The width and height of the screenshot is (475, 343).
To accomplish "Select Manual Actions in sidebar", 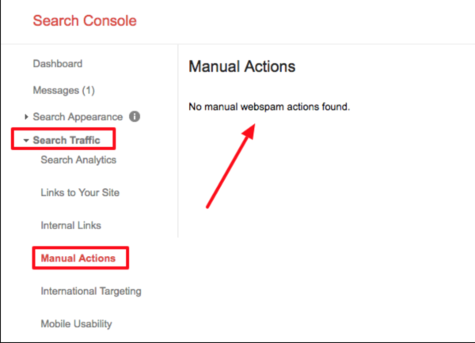I will pos(78,258).
